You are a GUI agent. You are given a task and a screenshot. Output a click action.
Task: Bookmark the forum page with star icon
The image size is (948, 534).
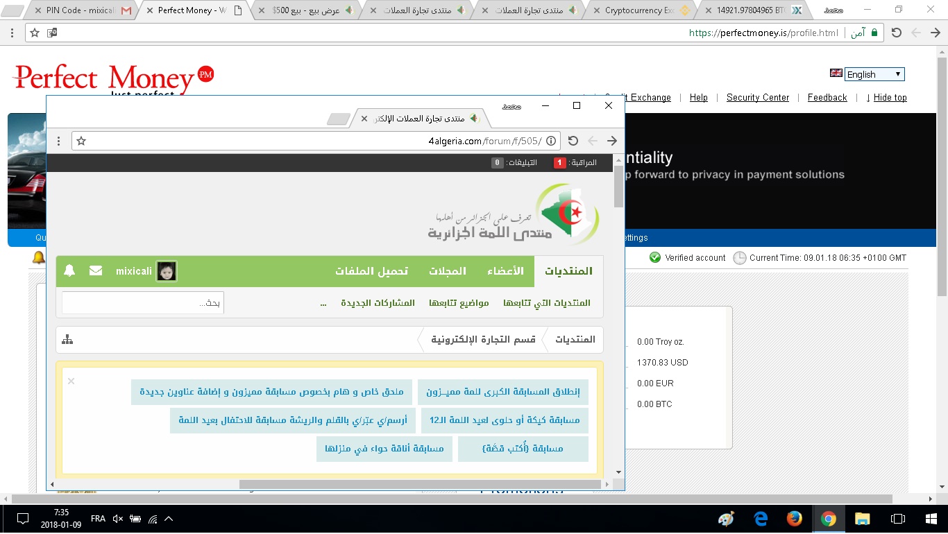point(81,141)
